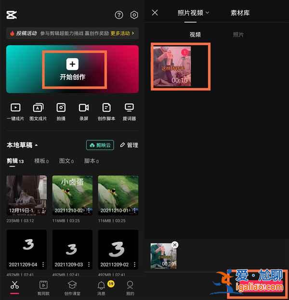Go to 创作课堂 in bottom bar
The width and height of the screenshot is (289, 300).
pyautogui.click(x=72, y=288)
